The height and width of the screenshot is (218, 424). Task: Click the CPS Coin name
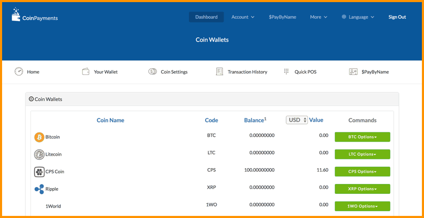point(55,172)
